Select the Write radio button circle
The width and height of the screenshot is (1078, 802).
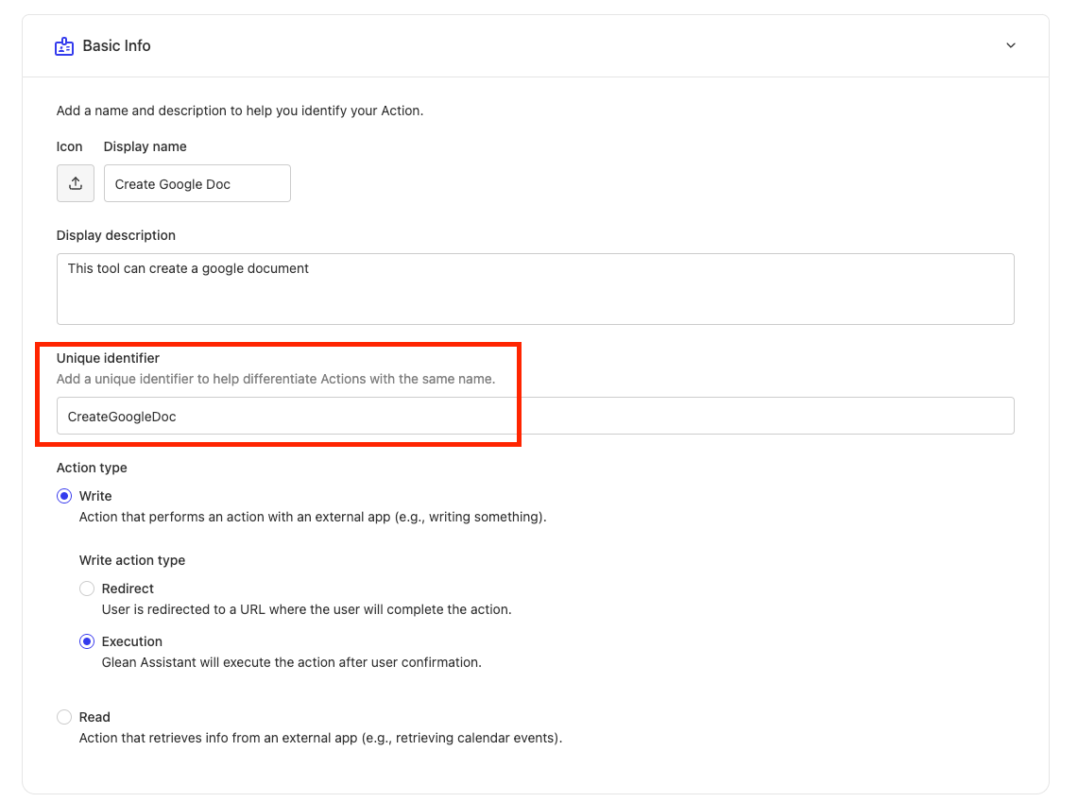coord(64,496)
